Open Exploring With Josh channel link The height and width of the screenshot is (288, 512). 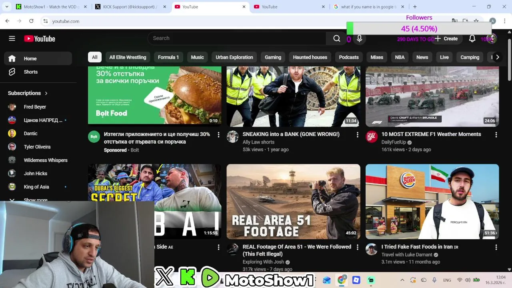(x=263, y=262)
